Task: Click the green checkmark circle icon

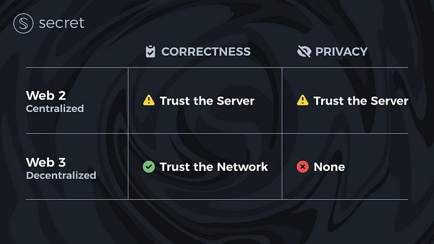Action: pos(149,167)
